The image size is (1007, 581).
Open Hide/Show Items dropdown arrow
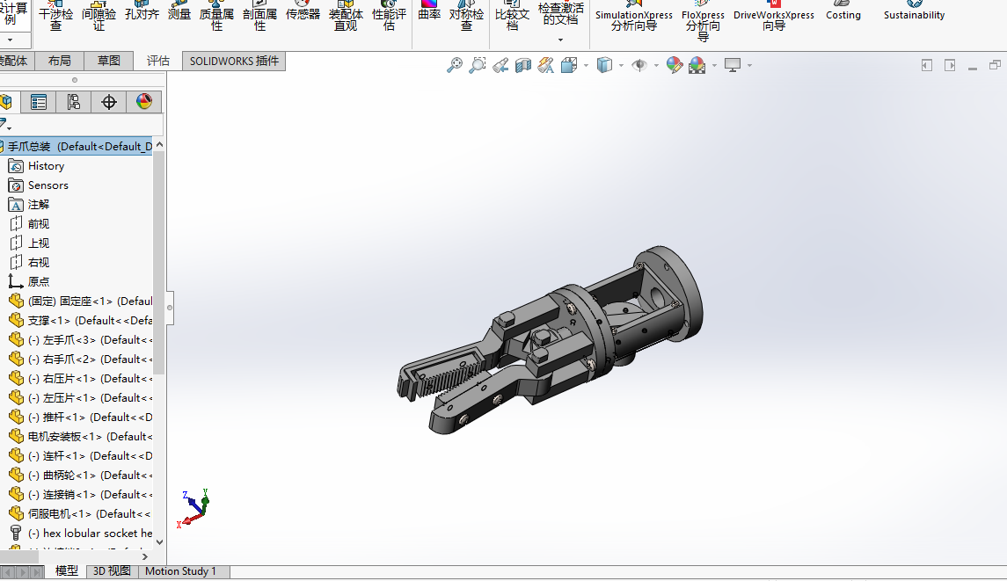point(656,65)
